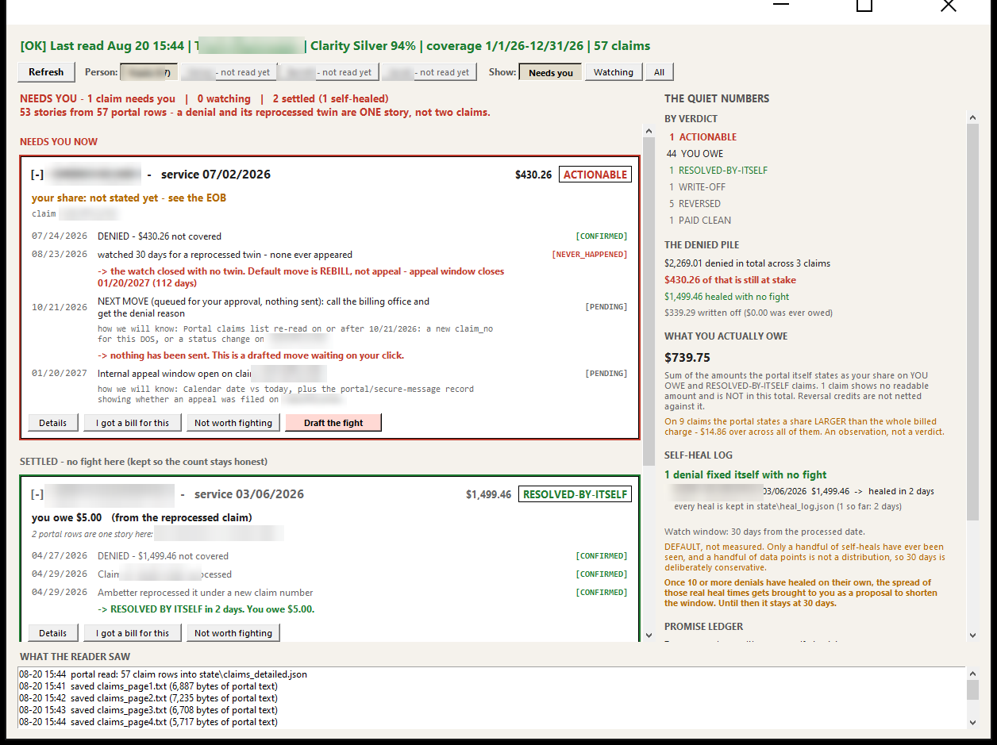Click the ACTIONABLE status badge
Screen dimensions: 997x745
(x=595, y=175)
